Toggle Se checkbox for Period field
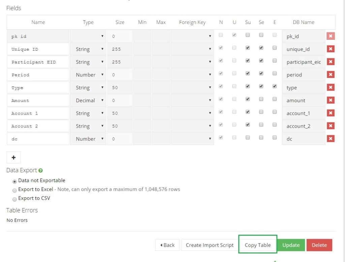 (x=261, y=73)
